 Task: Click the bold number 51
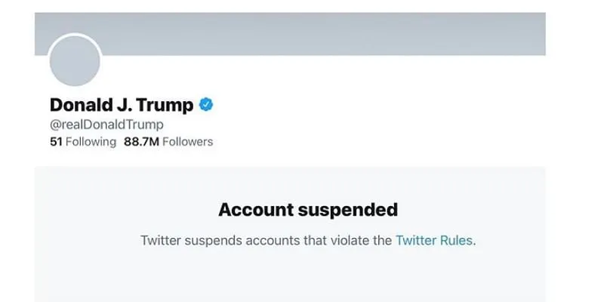tap(56, 141)
